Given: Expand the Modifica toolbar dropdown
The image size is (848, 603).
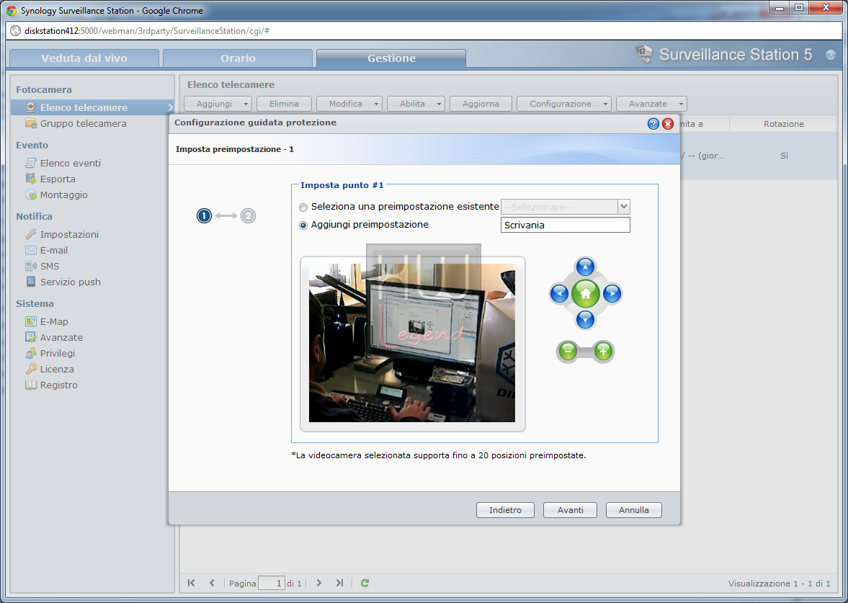Looking at the screenshot, I should 376,104.
